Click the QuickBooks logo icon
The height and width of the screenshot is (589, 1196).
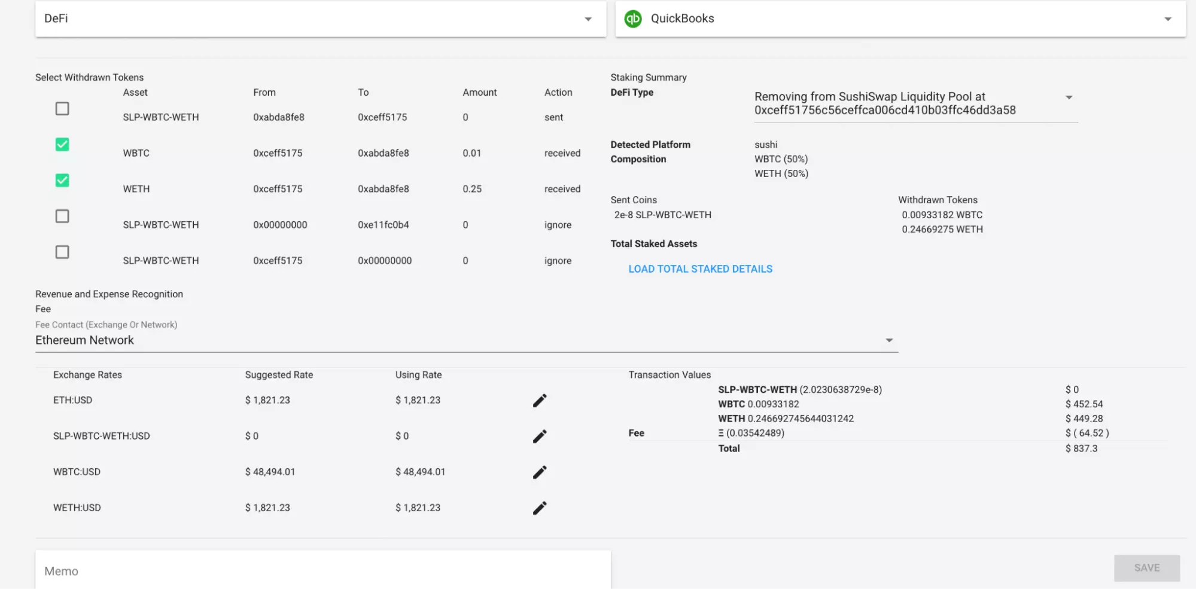coord(634,18)
